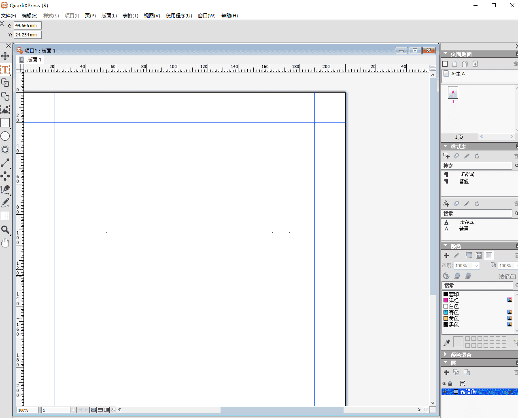Select the Freehand drawing pencil tool
This screenshot has width=518, height=418.
5,203
